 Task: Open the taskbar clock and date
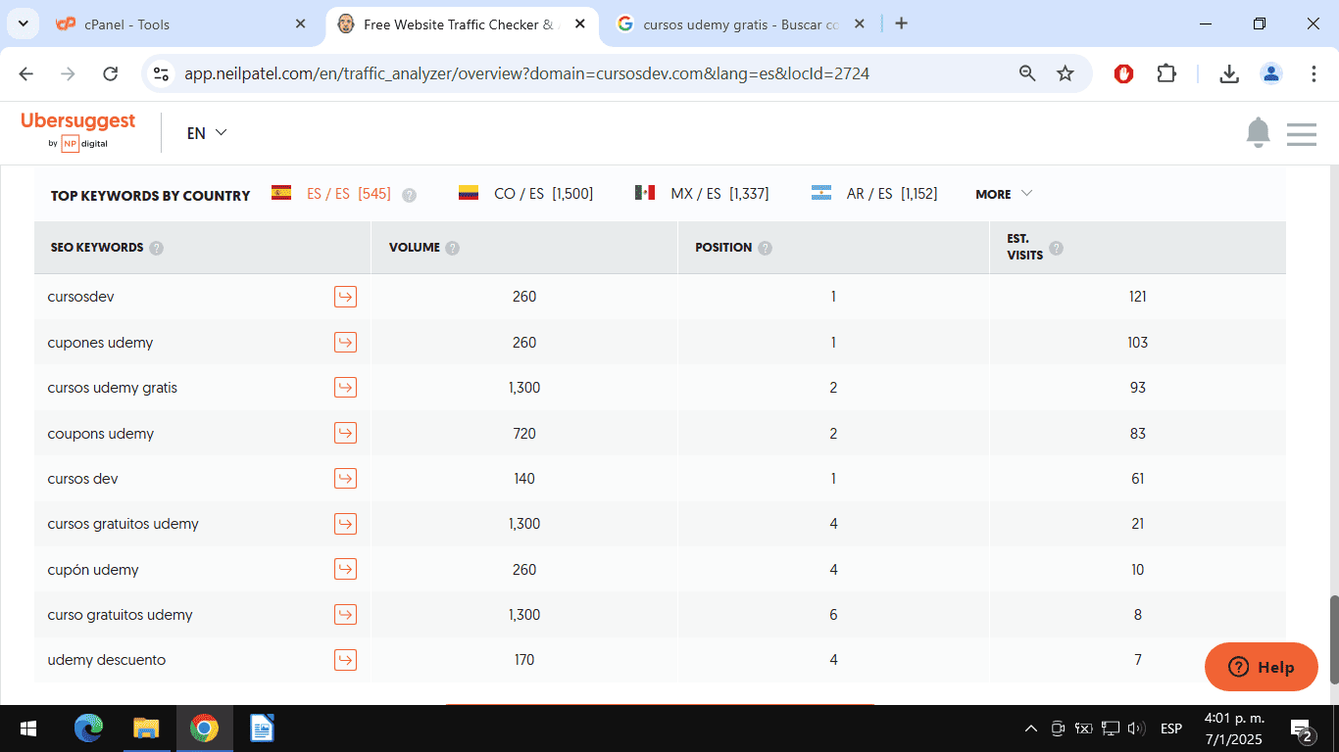[1234, 728]
